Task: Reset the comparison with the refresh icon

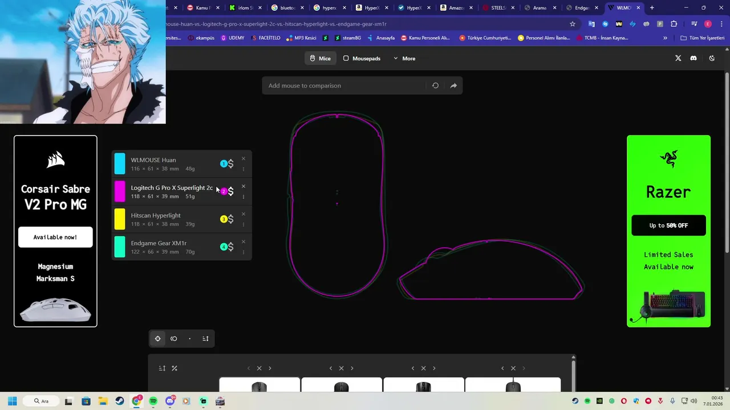Action: click(435, 85)
